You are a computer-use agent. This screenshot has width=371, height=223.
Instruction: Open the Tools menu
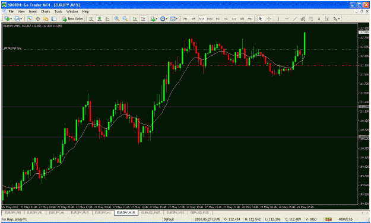(x=58, y=11)
